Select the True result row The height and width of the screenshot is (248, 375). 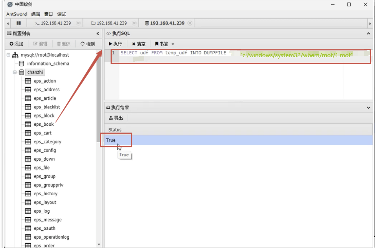coord(238,140)
